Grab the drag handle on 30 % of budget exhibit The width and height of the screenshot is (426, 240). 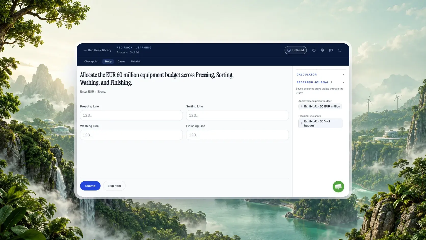pyautogui.click(x=301, y=123)
